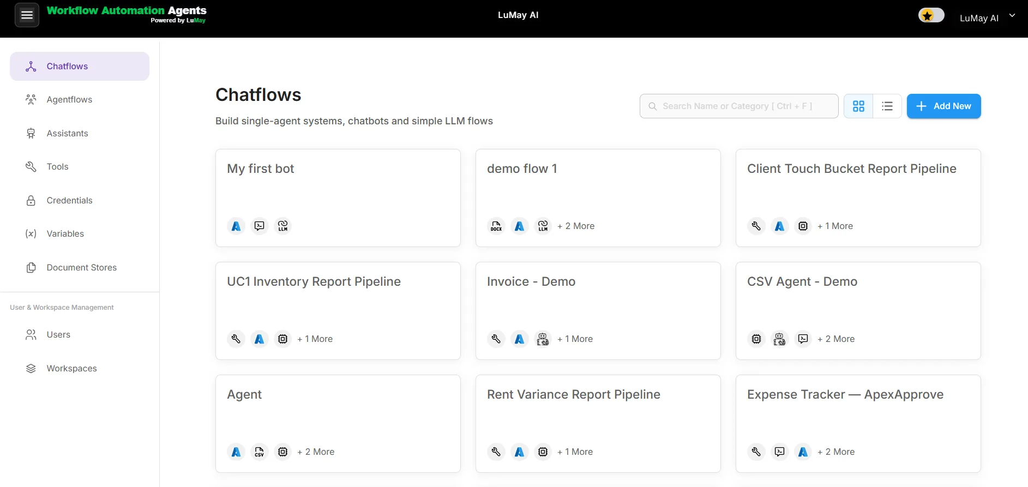Go to Users management
The height and width of the screenshot is (487, 1028).
point(80,334)
